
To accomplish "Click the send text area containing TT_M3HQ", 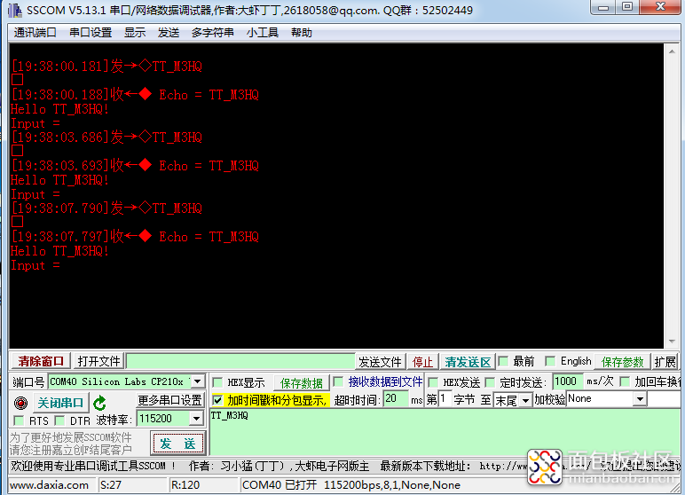I will click(445, 433).
